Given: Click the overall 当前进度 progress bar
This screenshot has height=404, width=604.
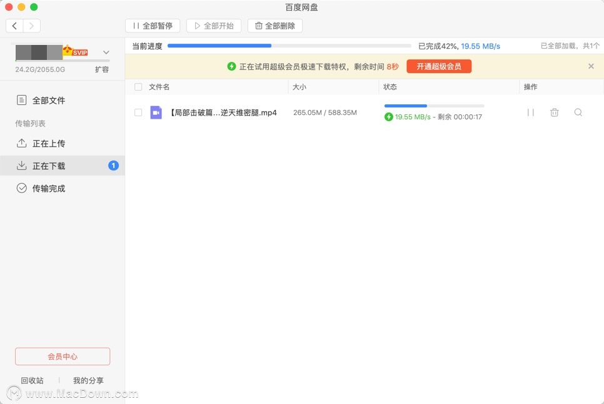Looking at the screenshot, I should tap(289, 46).
